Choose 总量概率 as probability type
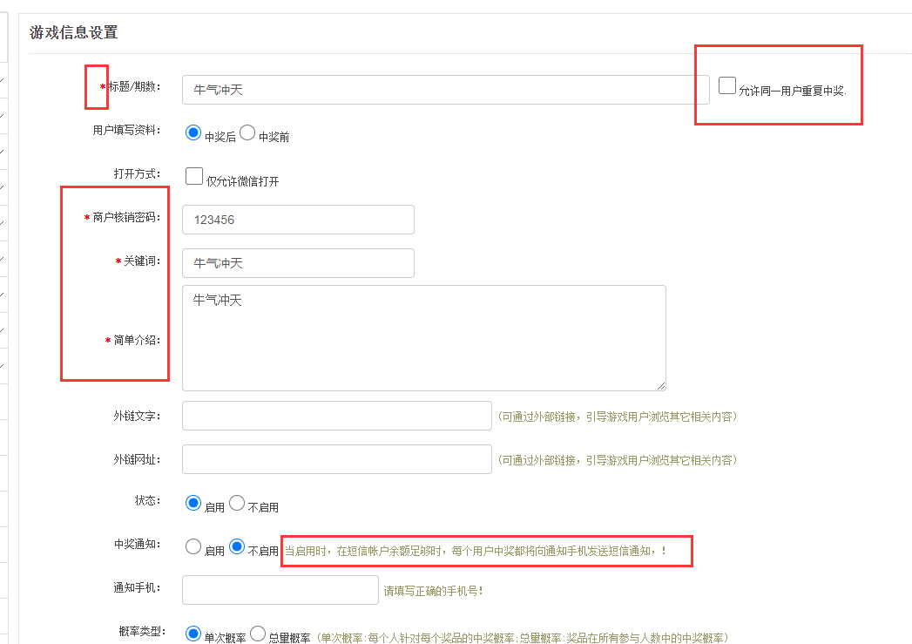912x644 pixels. coord(258,634)
